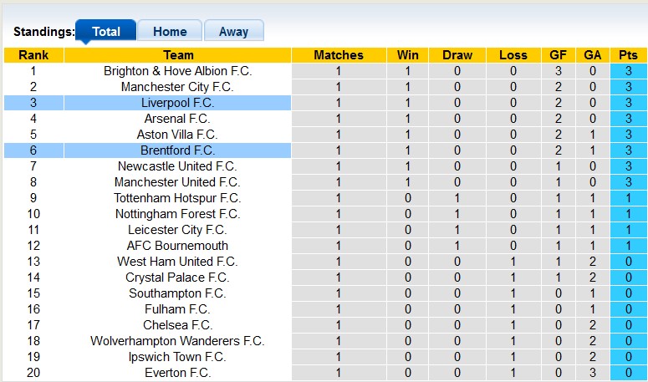The height and width of the screenshot is (382, 648).
Task: Click the Rank column header
Action: pyautogui.click(x=33, y=55)
